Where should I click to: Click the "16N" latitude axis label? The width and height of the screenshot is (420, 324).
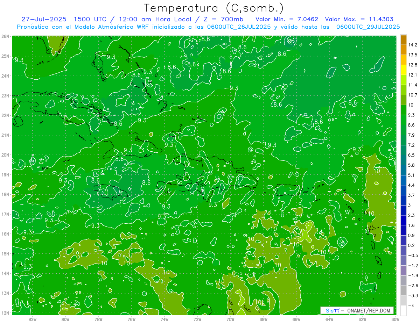coord(5,234)
